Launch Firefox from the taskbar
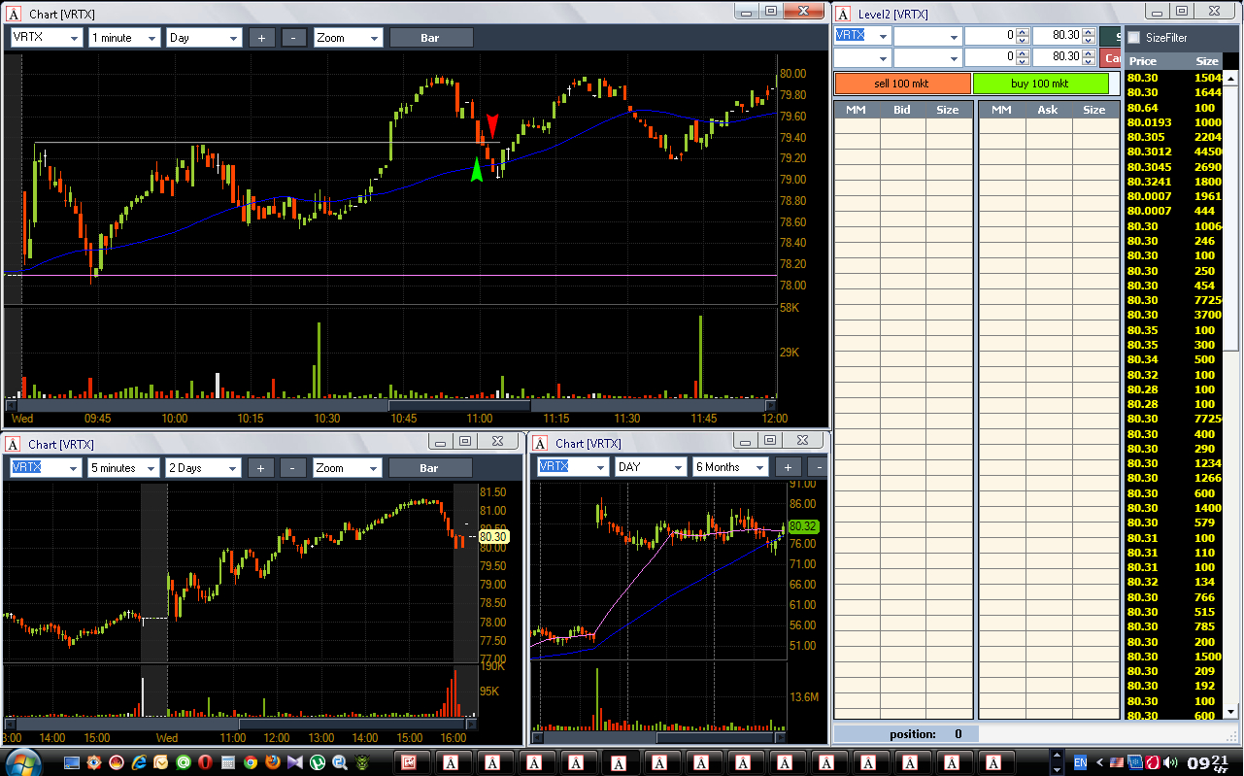 273,762
